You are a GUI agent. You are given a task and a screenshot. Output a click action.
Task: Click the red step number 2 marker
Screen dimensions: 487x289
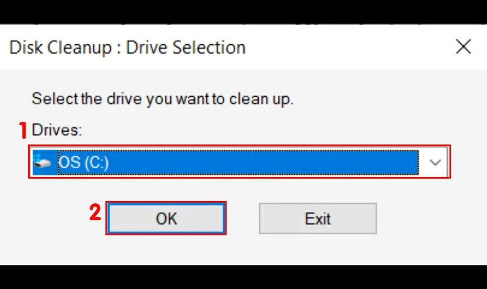(x=95, y=213)
